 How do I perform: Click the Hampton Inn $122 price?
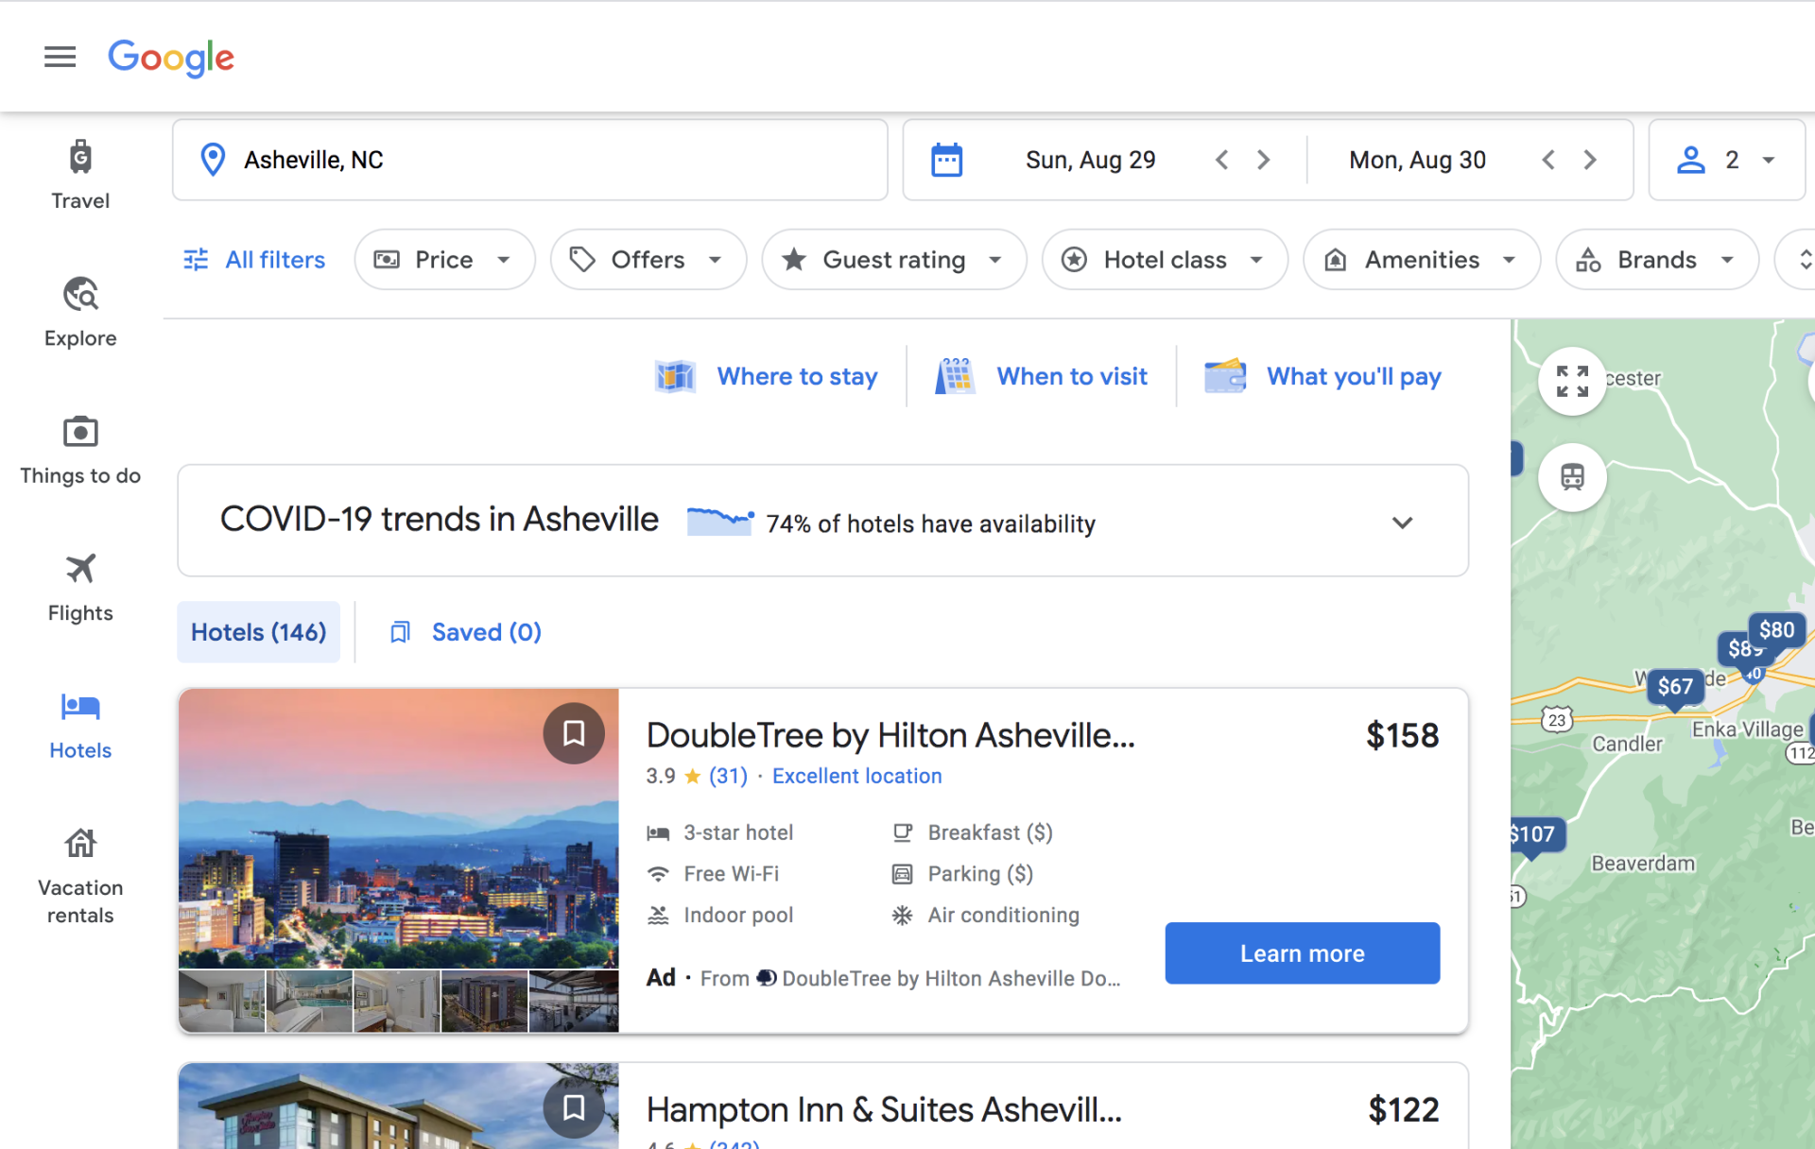point(1404,1109)
